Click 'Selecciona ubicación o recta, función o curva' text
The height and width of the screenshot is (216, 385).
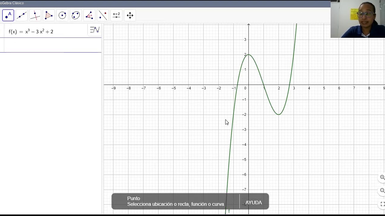tap(176, 204)
